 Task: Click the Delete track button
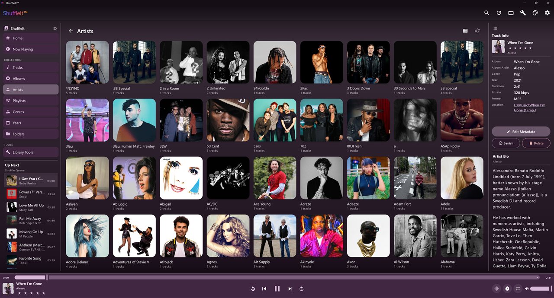coord(536,143)
